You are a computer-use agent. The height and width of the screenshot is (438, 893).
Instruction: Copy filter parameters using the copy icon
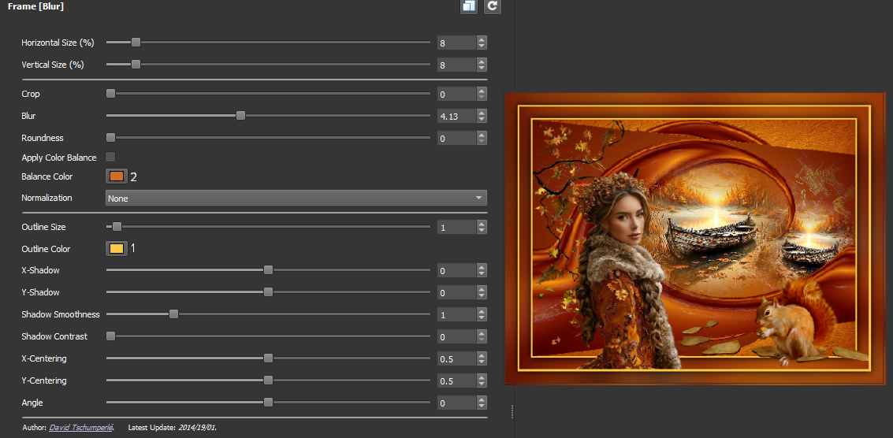coord(469,6)
